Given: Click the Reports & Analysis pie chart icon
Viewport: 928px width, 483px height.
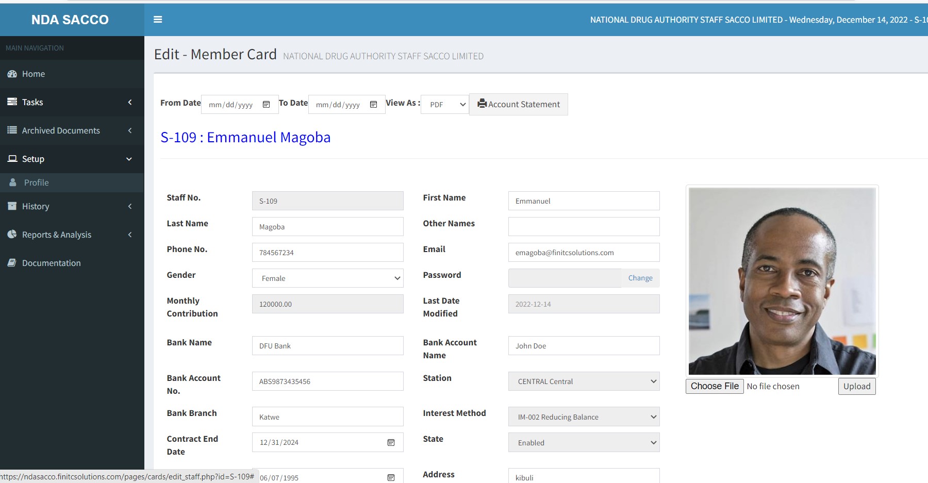Looking at the screenshot, I should tap(12, 235).
